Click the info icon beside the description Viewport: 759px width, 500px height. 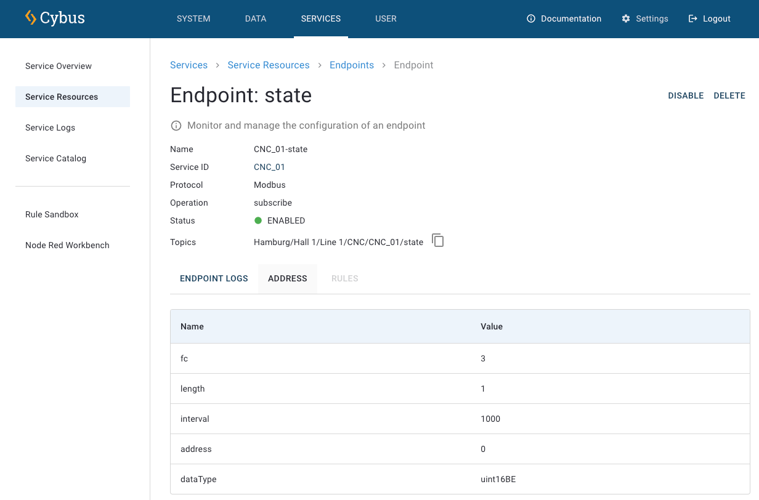tap(176, 126)
